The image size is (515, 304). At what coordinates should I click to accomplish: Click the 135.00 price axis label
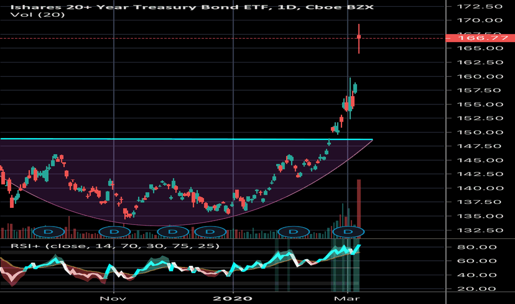[x=480, y=216]
